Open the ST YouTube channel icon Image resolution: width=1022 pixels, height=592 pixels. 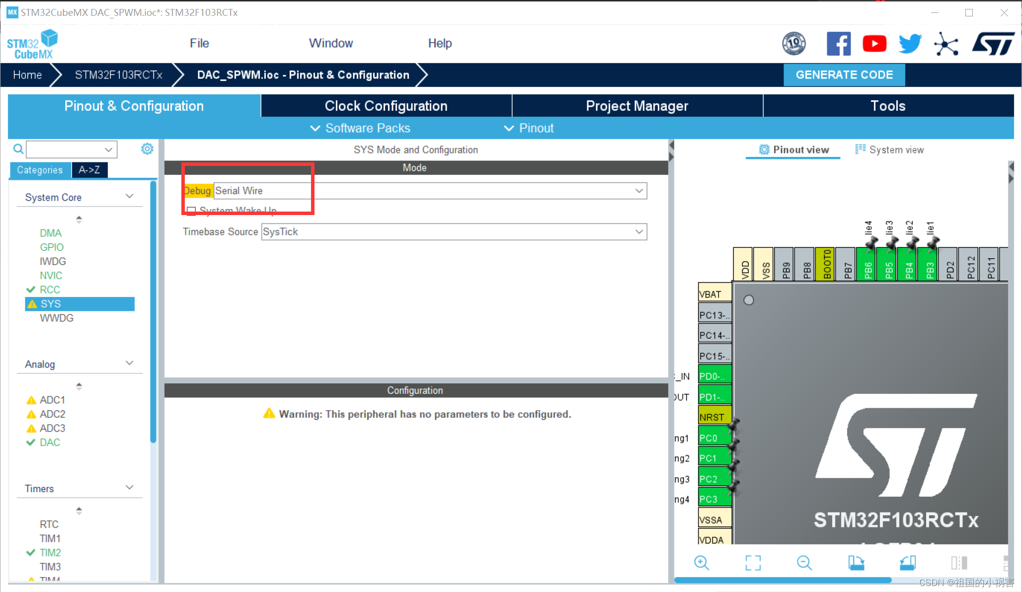tap(874, 44)
